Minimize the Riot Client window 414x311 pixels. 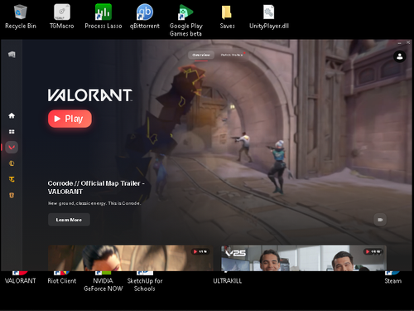pos(399,42)
